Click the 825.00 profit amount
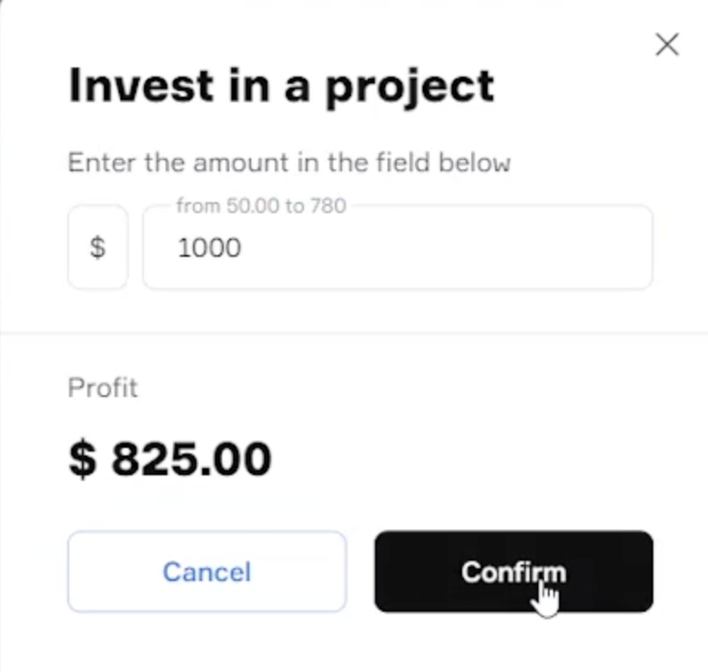 (191, 459)
